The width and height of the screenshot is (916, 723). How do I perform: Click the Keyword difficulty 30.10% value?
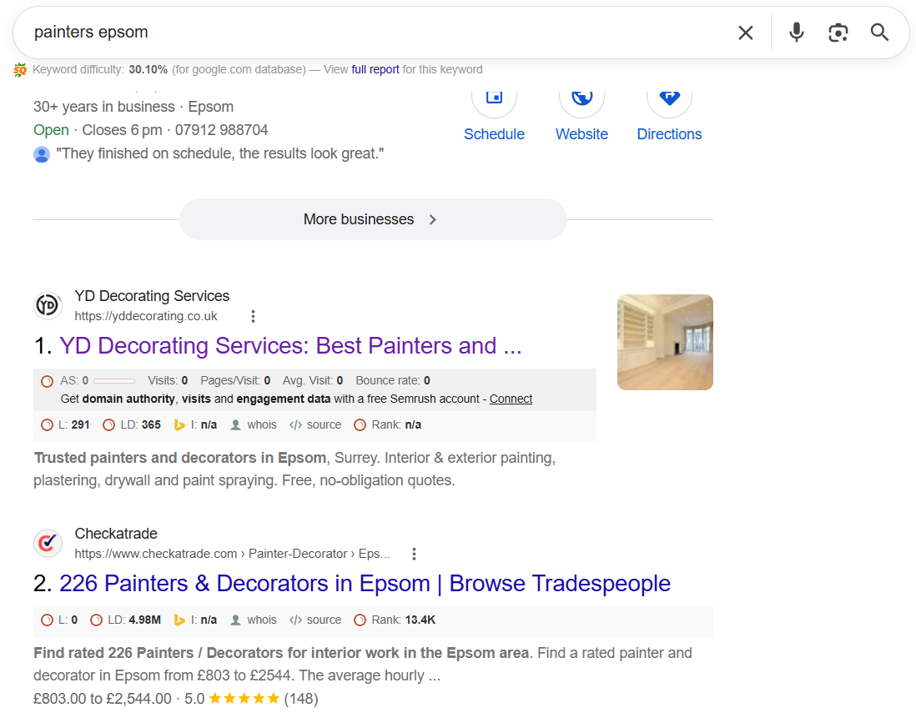click(x=148, y=69)
